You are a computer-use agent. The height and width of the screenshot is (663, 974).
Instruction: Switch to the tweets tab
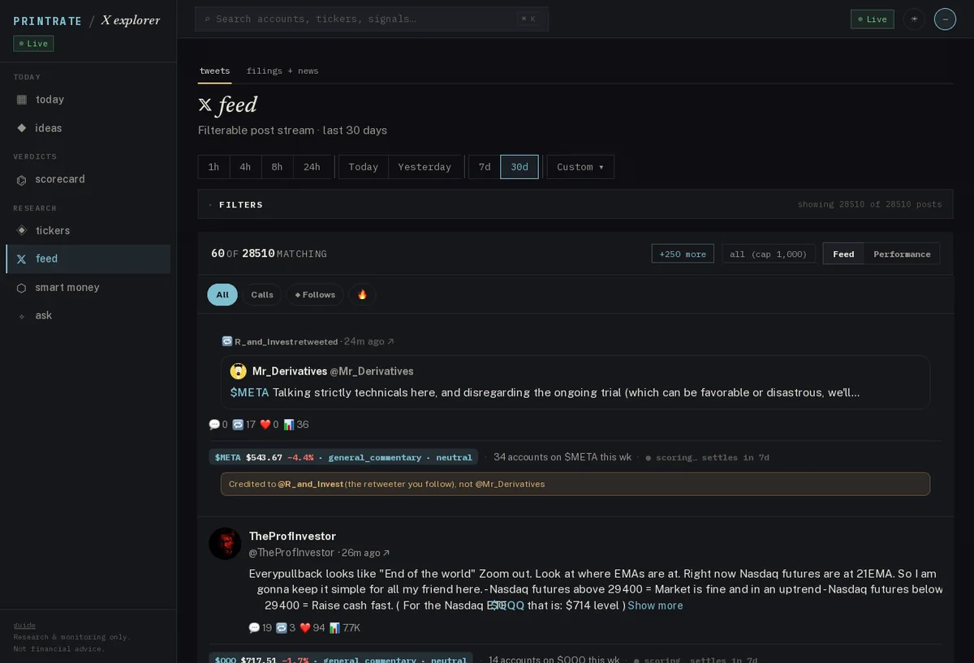pos(214,71)
